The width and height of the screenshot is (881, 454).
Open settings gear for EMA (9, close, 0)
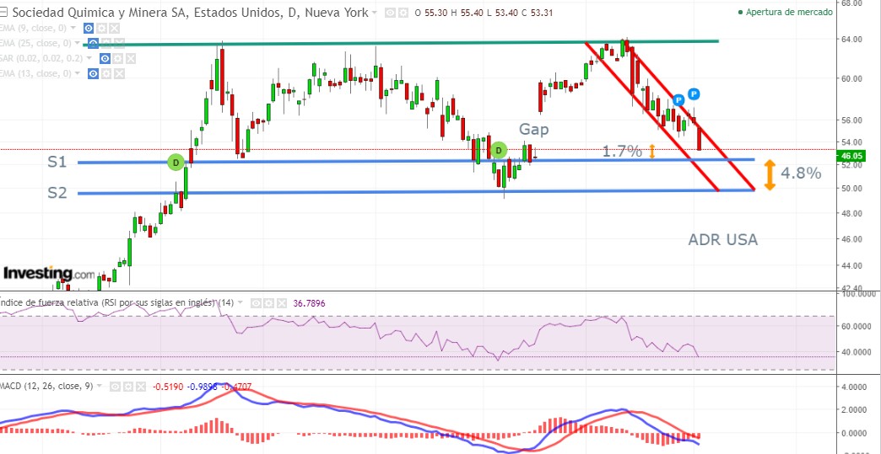click(x=101, y=28)
